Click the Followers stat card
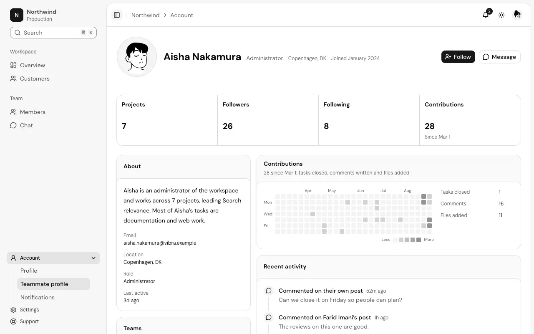The height and width of the screenshot is (334, 534). click(268, 120)
